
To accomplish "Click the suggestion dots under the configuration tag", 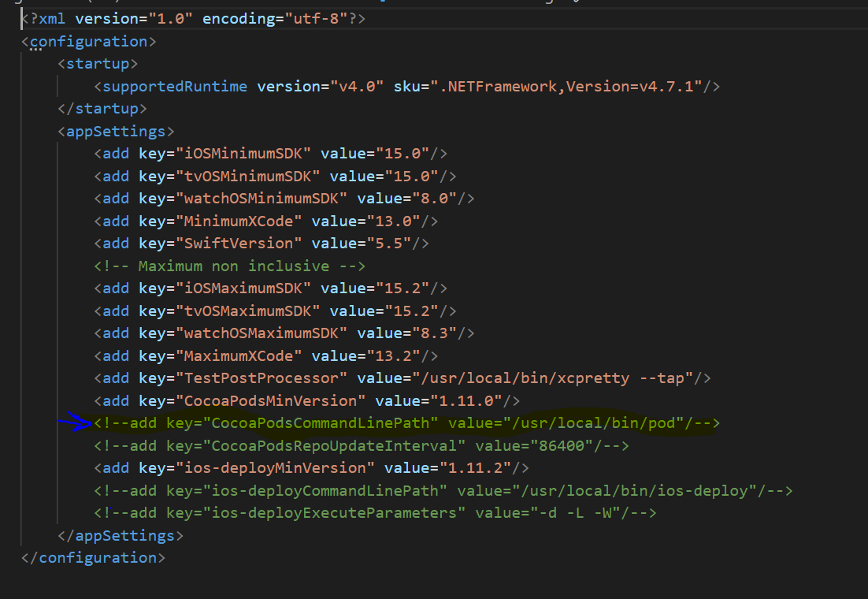I will point(35,50).
